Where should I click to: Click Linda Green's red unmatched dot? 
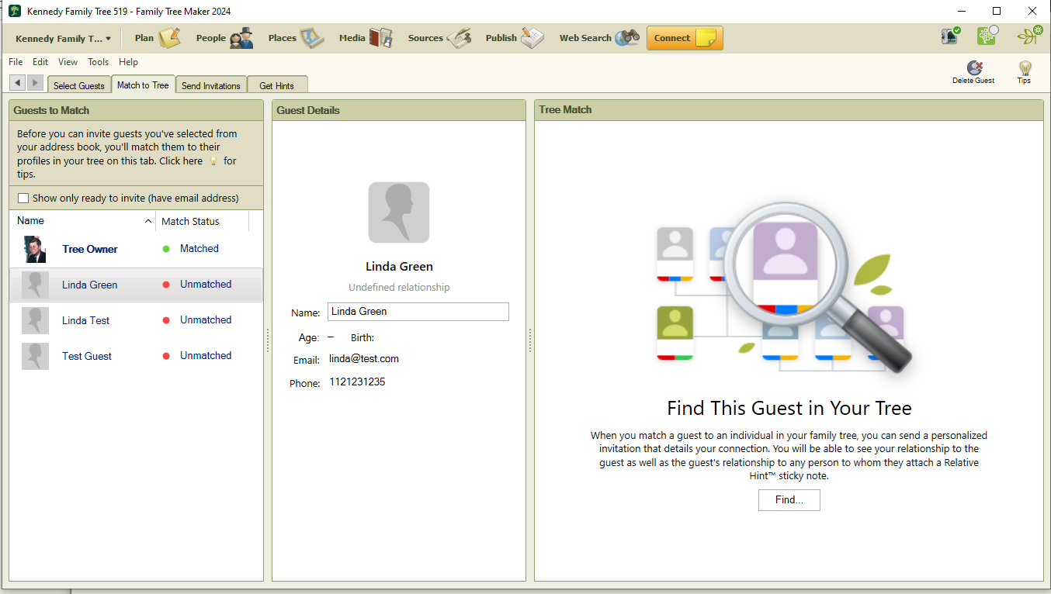click(166, 285)
